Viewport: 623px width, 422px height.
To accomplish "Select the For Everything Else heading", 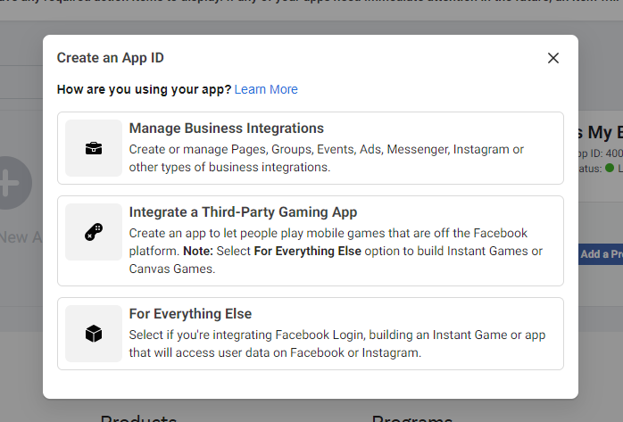I will pyautogui.click(x=190, y=314).
